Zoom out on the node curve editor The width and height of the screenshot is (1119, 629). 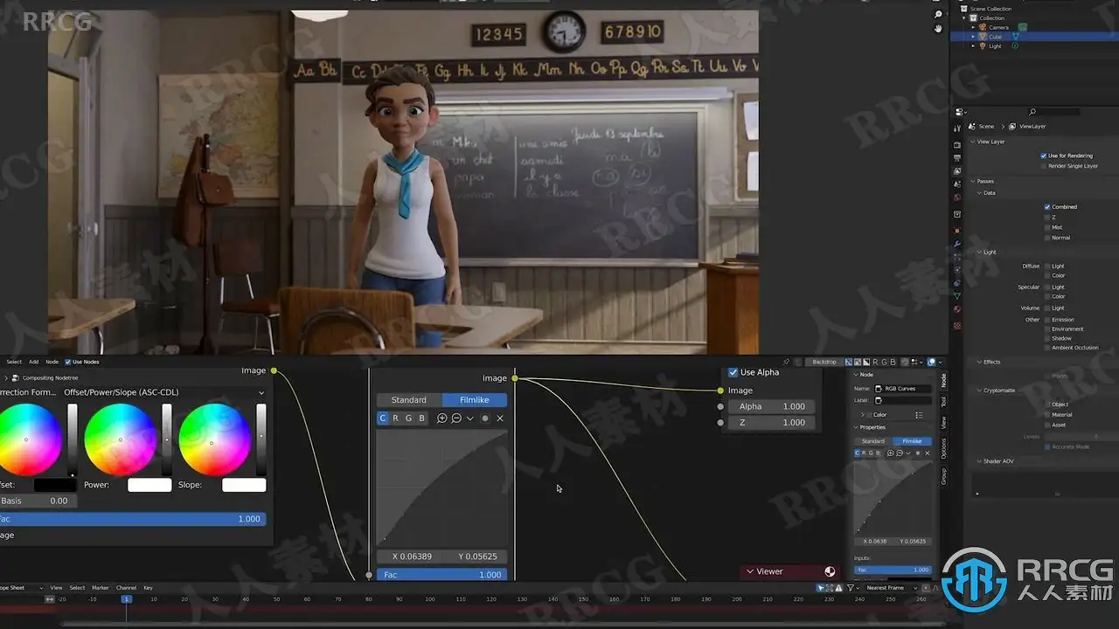point(456,418)
